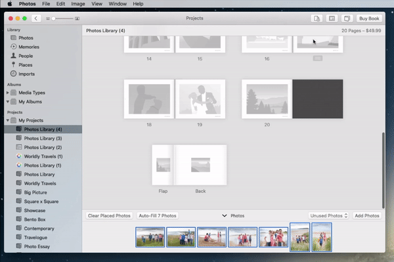
Task: Go back with the toolbar back arrow
Action: (36, 18)
